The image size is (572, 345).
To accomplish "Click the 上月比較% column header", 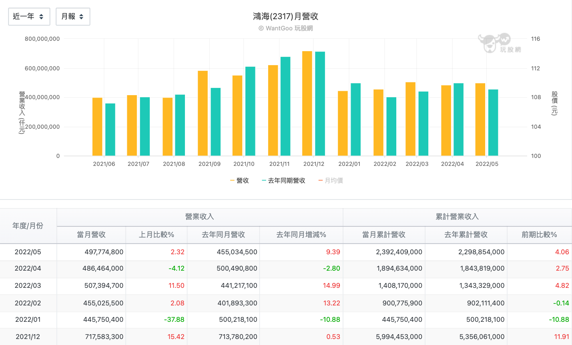I will click(x=157, y=235).
